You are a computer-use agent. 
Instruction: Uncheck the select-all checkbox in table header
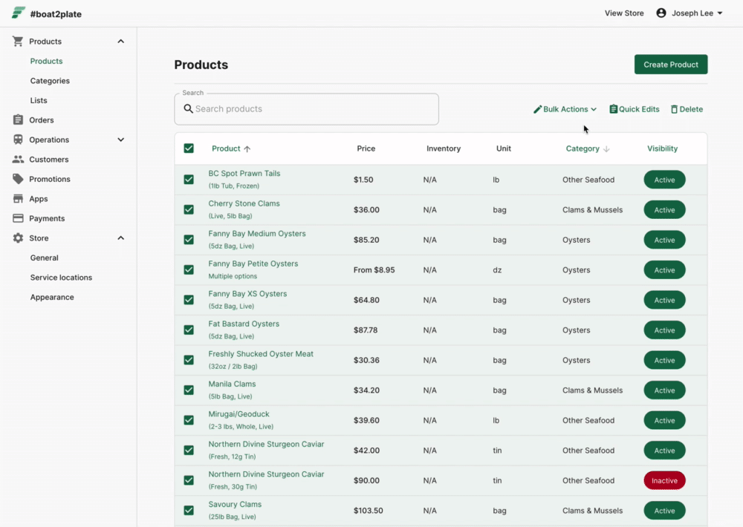pyautogui.click(x=189, y=148)
